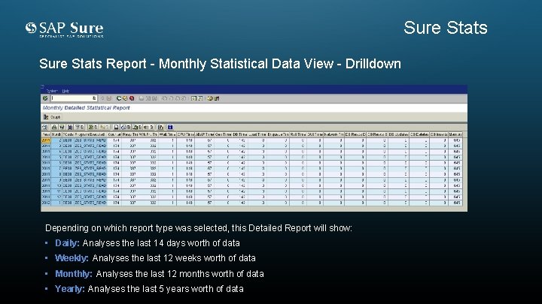Select the Memory value in the 2012 row
Image resolution: width=542 pixels, height=304 pixels.
click(455, 203)
